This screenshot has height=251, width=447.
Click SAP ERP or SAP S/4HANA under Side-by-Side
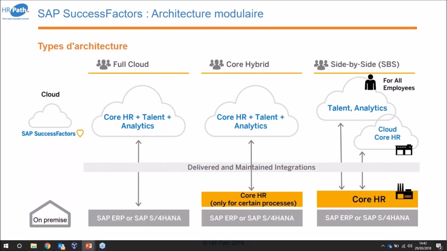click(x=367, y=218)
